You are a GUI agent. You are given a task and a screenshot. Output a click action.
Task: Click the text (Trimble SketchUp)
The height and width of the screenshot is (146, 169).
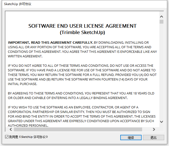point(82,33)
